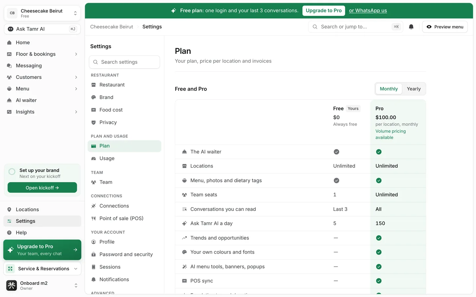
Task: Go to Notifications settings
Action: [124, 280]
